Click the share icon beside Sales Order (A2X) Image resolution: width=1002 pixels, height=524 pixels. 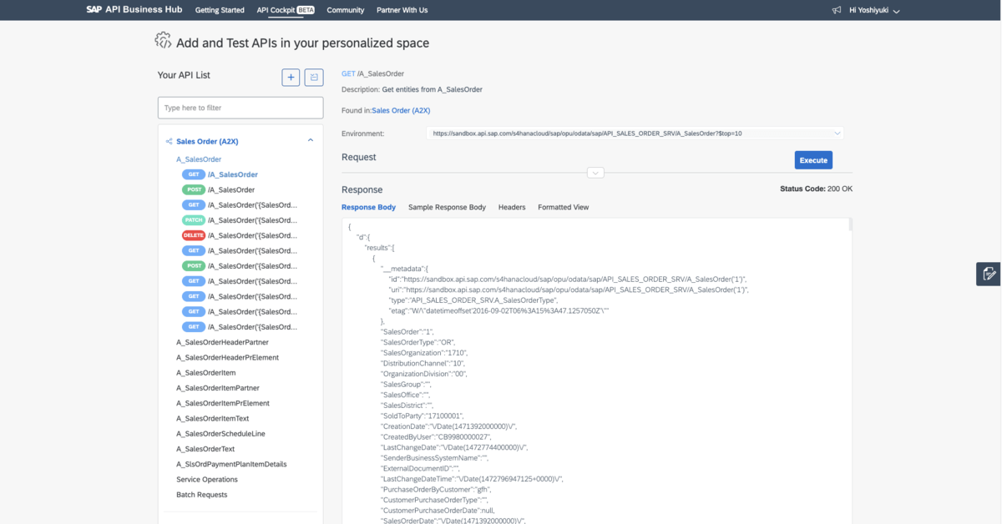(x=169, y=142)
